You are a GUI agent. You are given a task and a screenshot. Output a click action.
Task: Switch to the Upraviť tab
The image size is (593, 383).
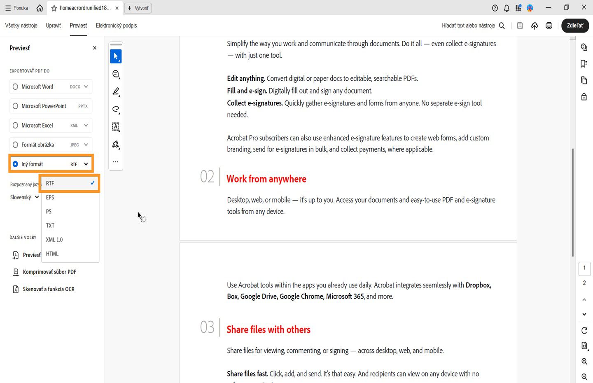(x=54, y=26)
